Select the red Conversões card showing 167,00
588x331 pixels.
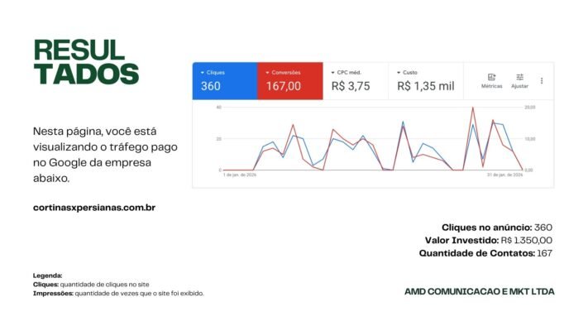(289, 81)
